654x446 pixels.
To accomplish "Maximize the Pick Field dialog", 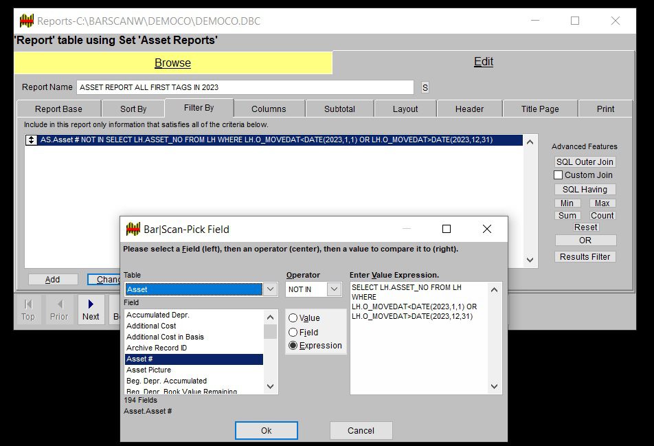I will [447, 229].
